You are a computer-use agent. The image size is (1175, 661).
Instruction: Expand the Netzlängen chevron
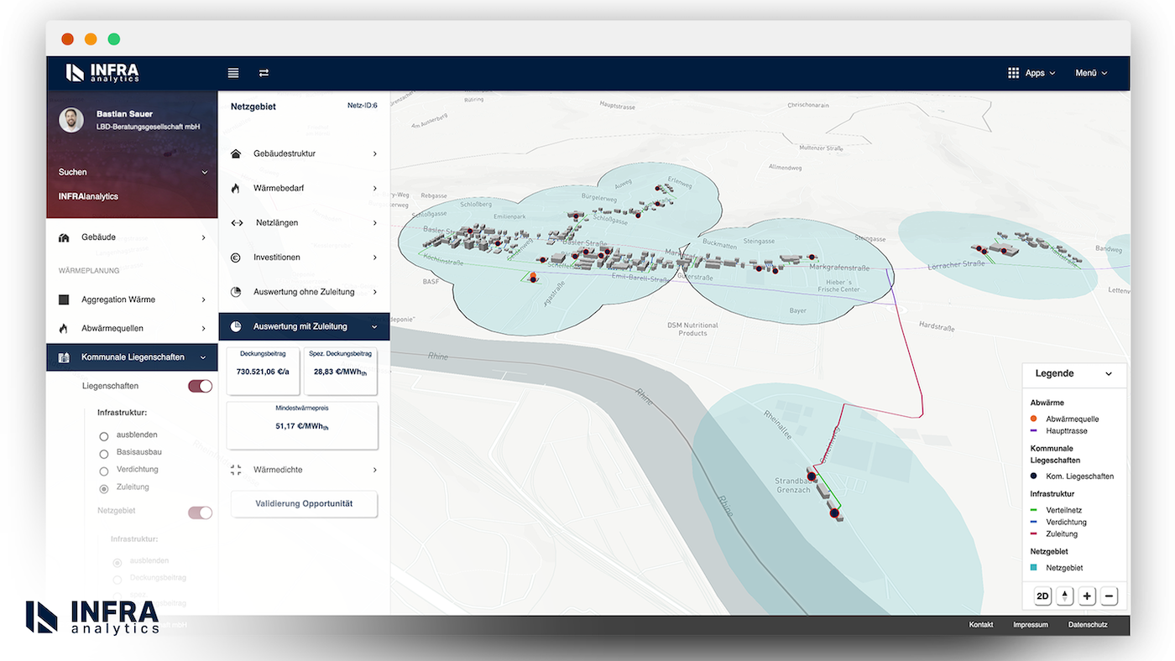click(374, 223)
